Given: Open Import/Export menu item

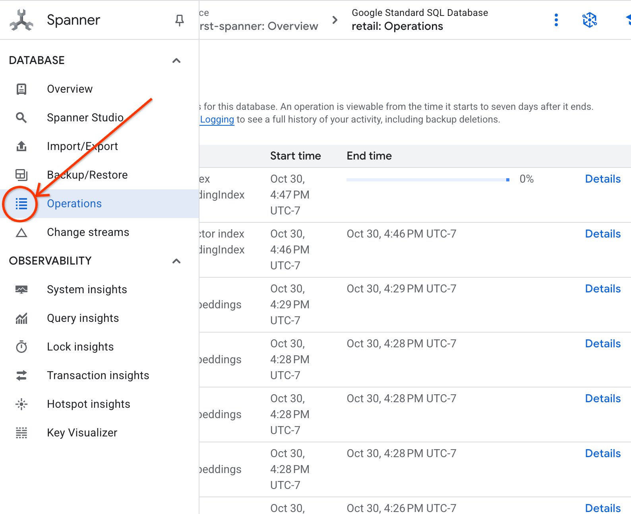Looking at the screenshot, I should tap(82, 146).
